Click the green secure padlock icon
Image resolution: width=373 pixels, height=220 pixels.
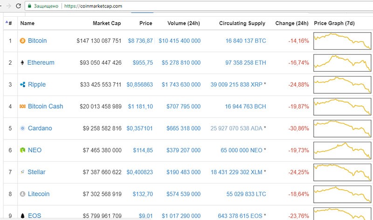pos(29,6)
